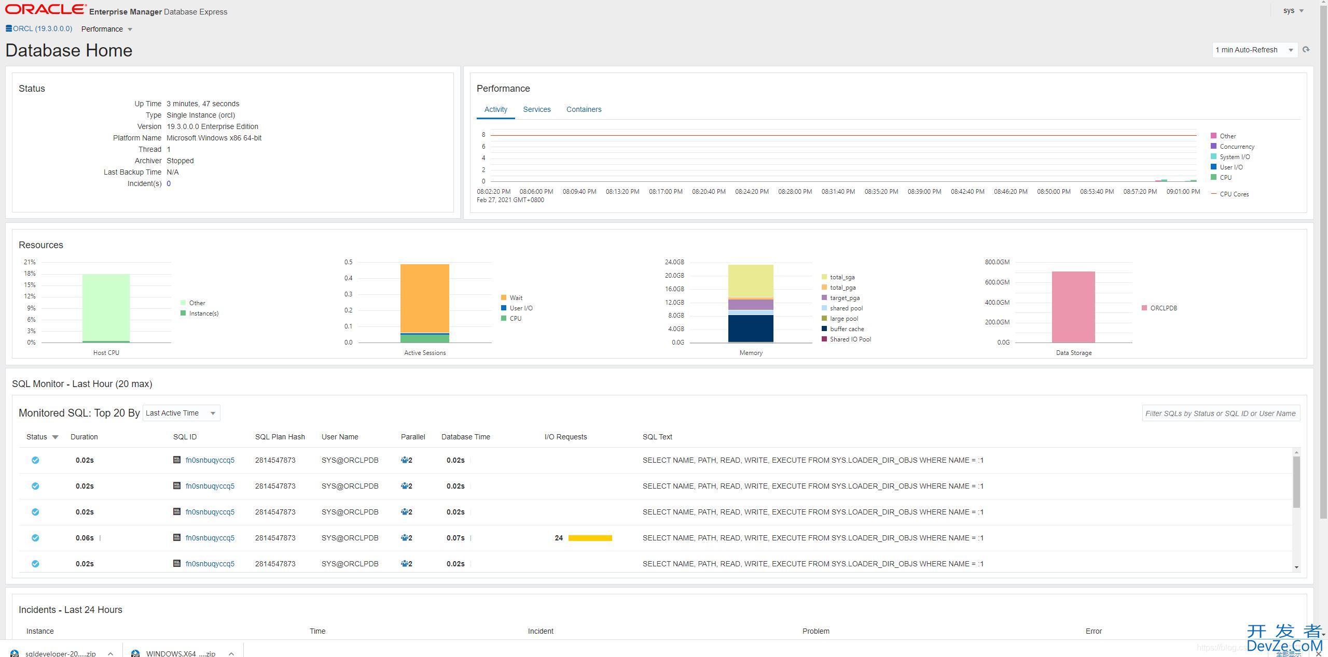Click the manual refresh icon
The height and width of the screenshot is (657, 1328).
click(x=1306, y=50)
